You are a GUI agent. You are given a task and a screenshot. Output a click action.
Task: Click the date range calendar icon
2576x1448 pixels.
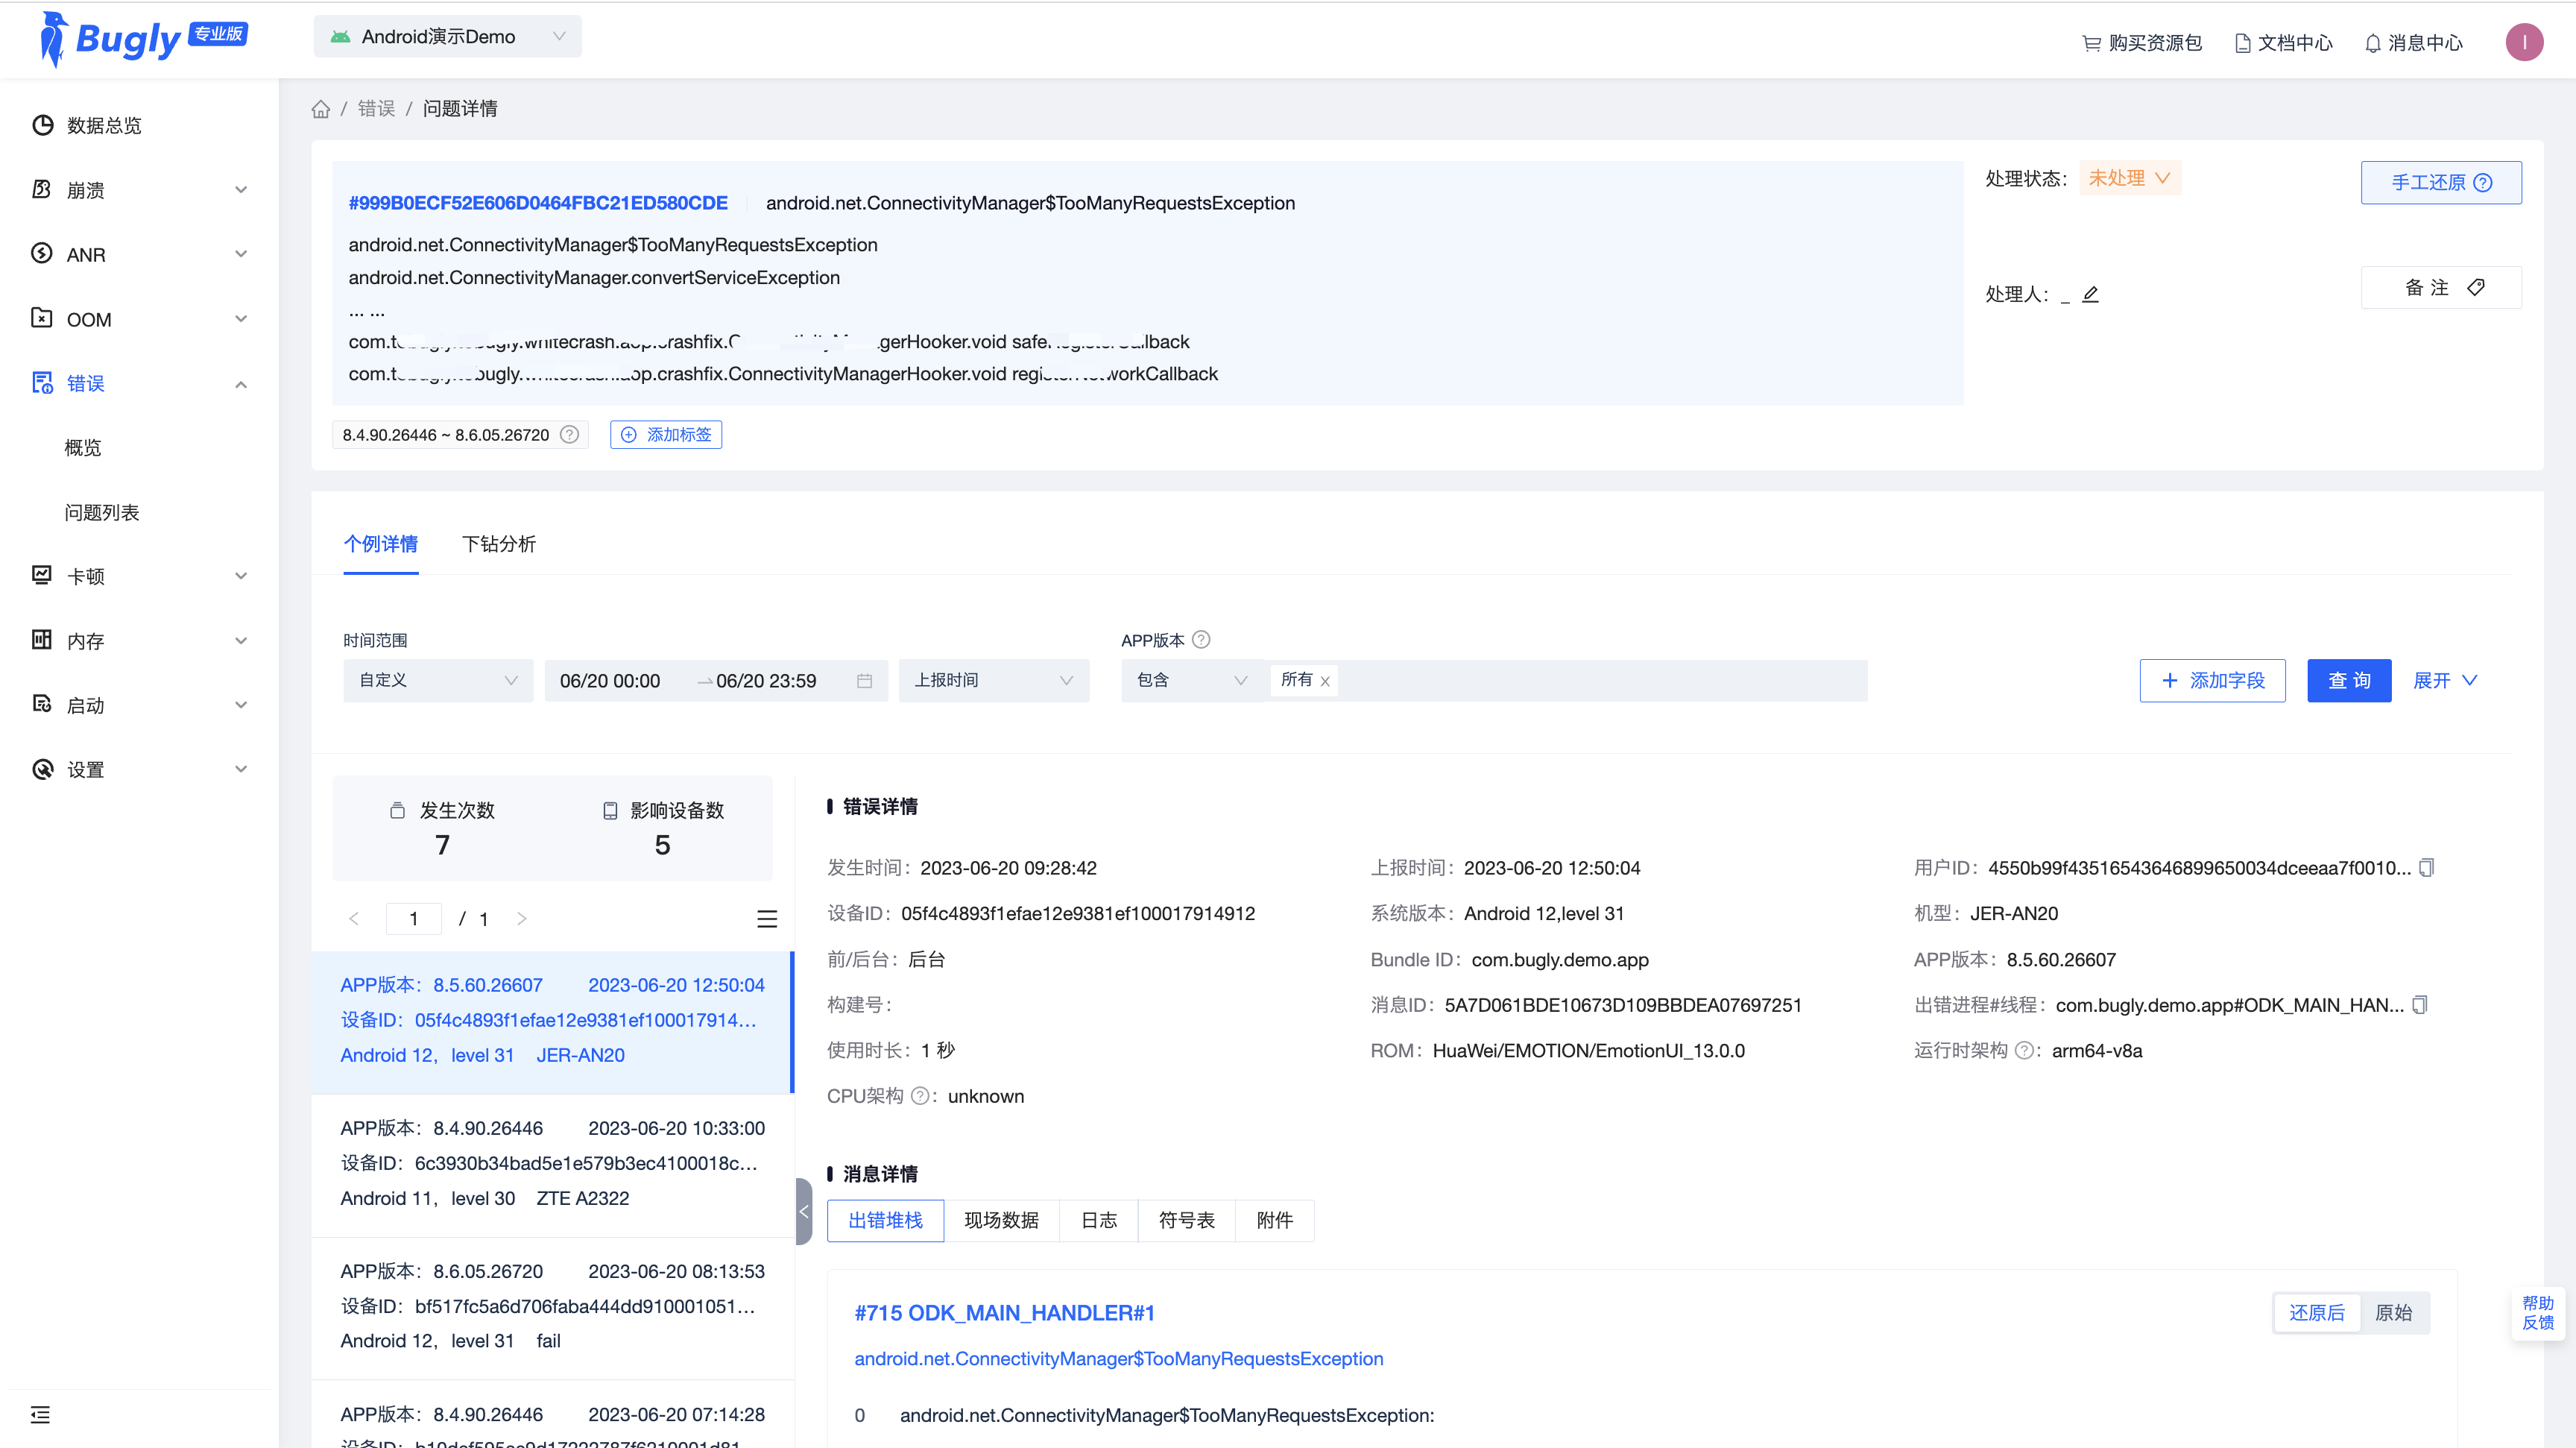pos(865,681)
